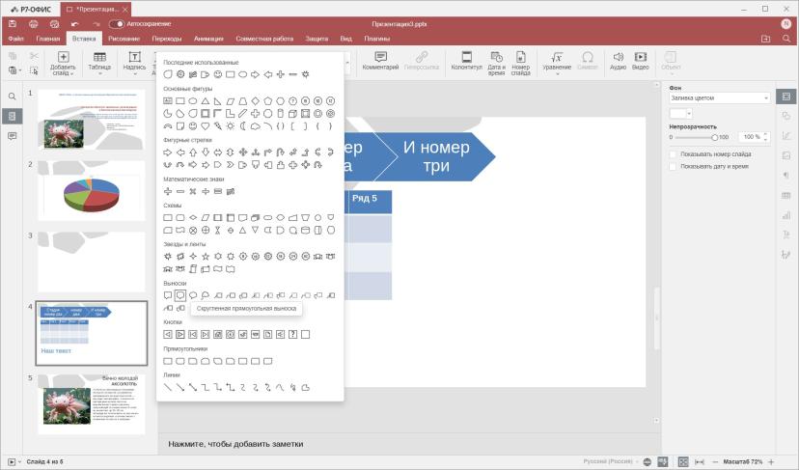The image size is (799, 470).
Task: Select slide 2 thumbnail with pie chart
Action: pos(92,191)
